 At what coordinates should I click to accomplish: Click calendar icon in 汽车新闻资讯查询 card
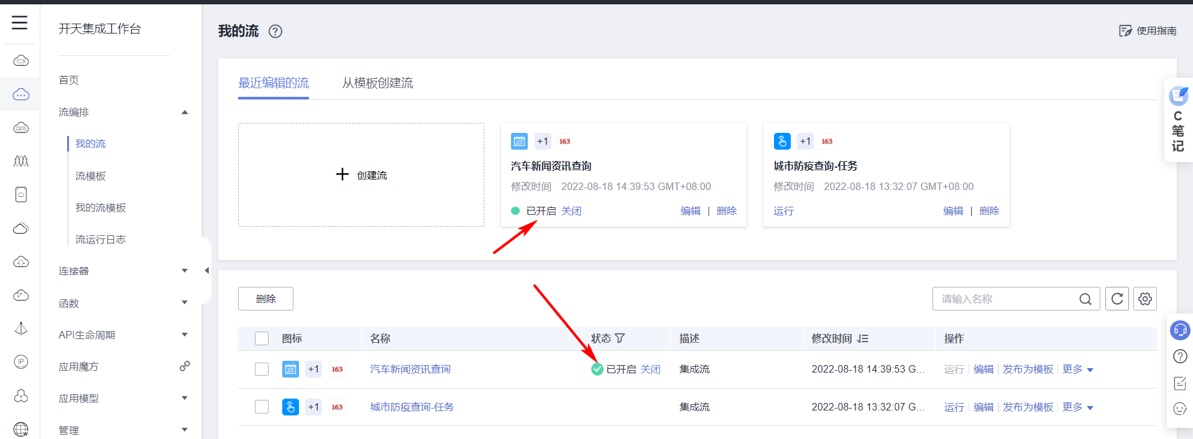click(x=519, y=141)
